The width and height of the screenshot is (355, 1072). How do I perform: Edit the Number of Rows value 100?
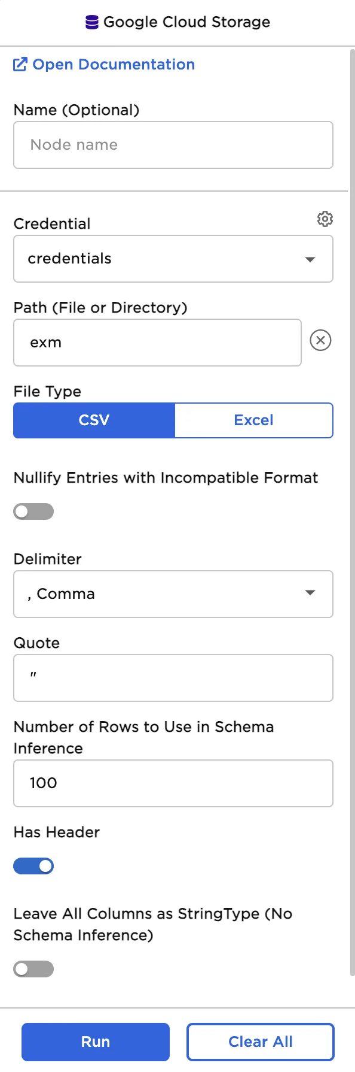point(173,783)
